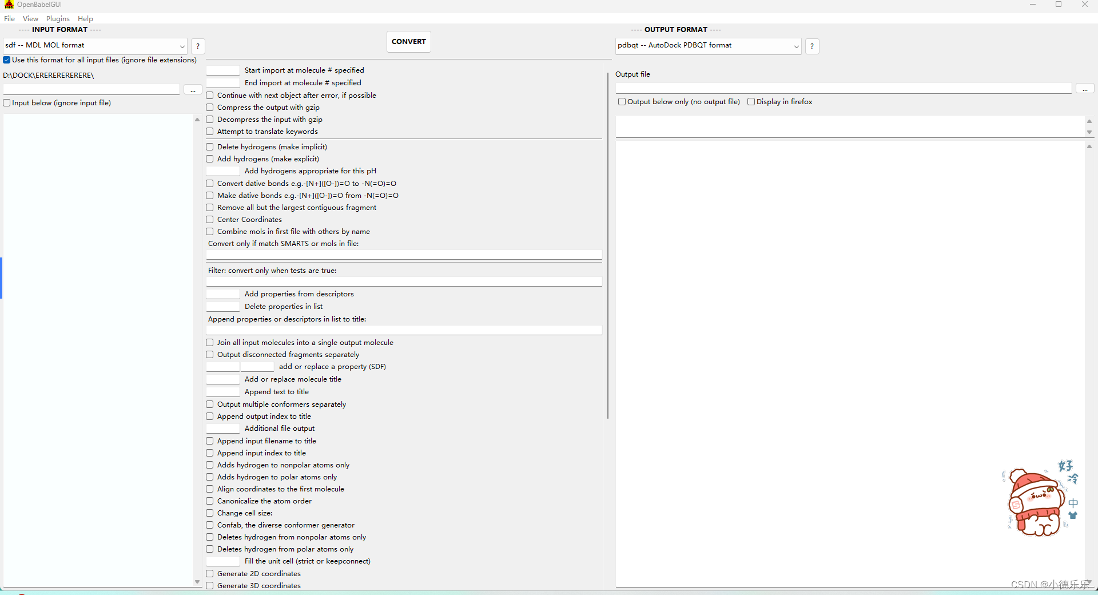This screenshot has height=595, width=1098.
Task: Open input format help question mark button
Action: tap(198, 46)
